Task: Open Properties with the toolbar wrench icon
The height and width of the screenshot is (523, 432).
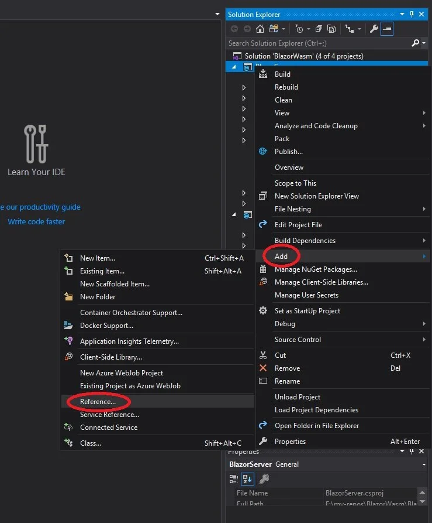Action: tap(374, 29)
